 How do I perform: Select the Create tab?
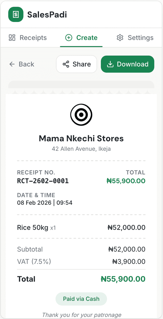(x=81, y=38)
